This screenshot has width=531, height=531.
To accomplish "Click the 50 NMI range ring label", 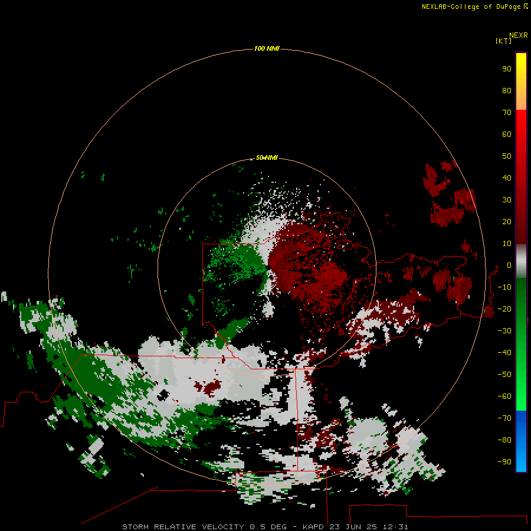I will click(267, 158).
